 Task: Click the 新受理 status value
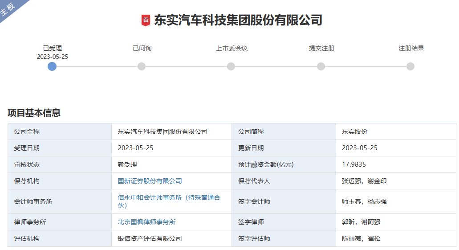[x=127, y=165]
